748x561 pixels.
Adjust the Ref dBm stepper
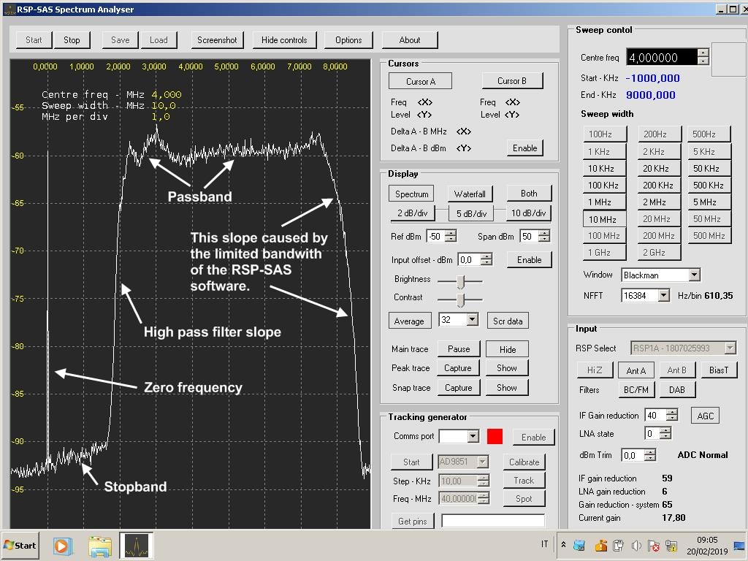[x=450, y=236]
